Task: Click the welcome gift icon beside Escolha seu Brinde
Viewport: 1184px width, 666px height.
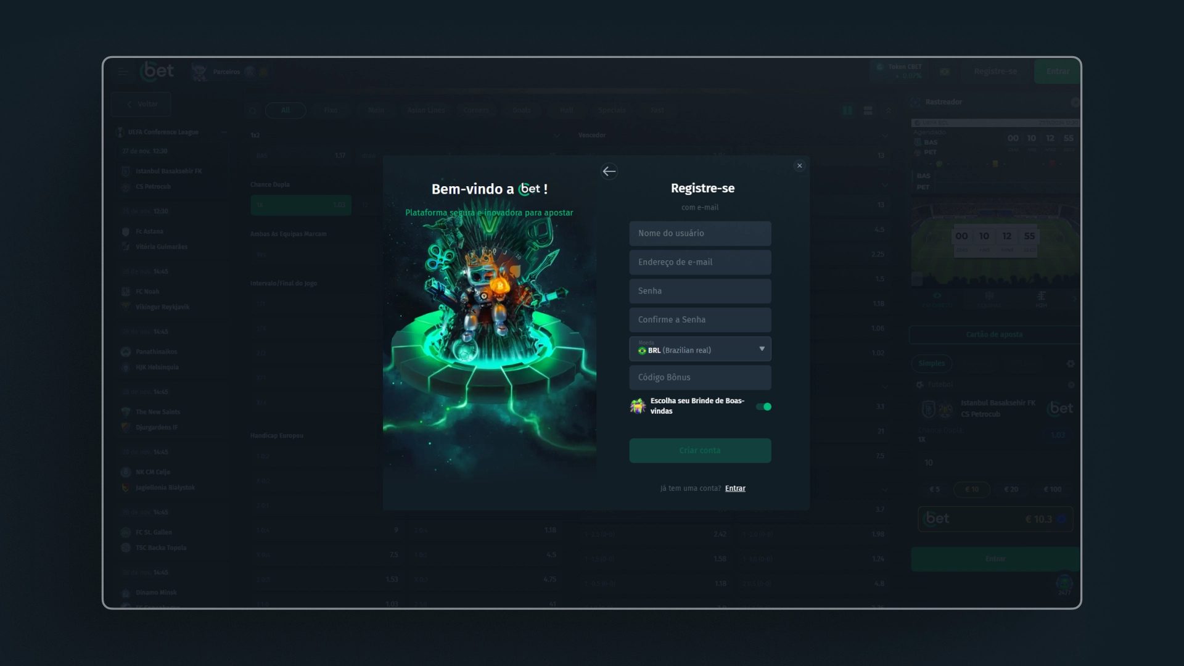Action: point(638,406)
